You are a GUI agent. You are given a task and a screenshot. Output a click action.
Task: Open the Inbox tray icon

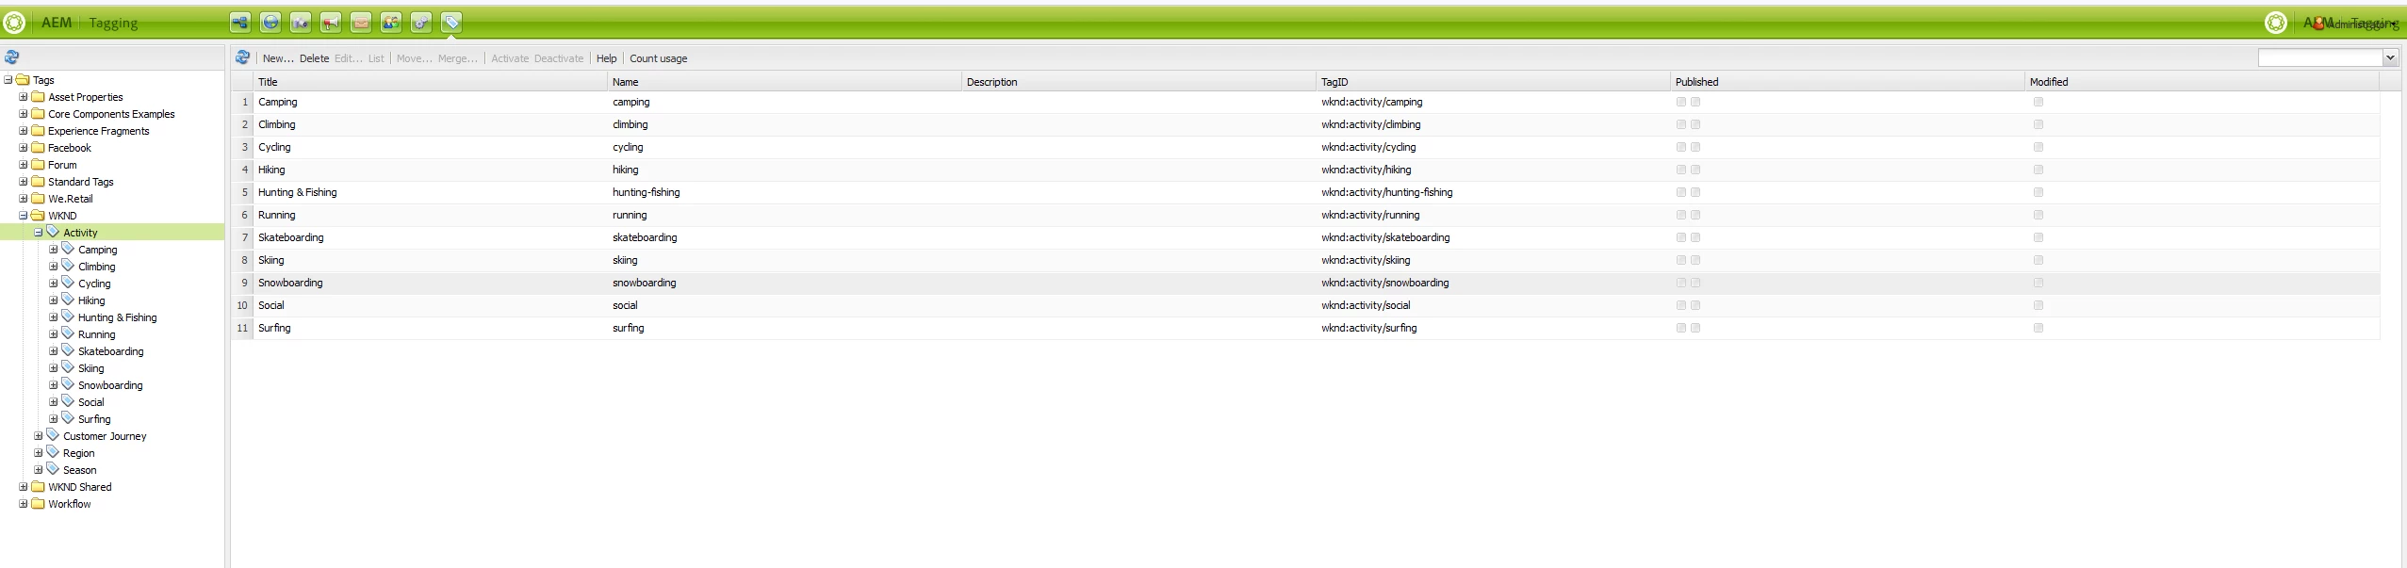coord(361,23)
